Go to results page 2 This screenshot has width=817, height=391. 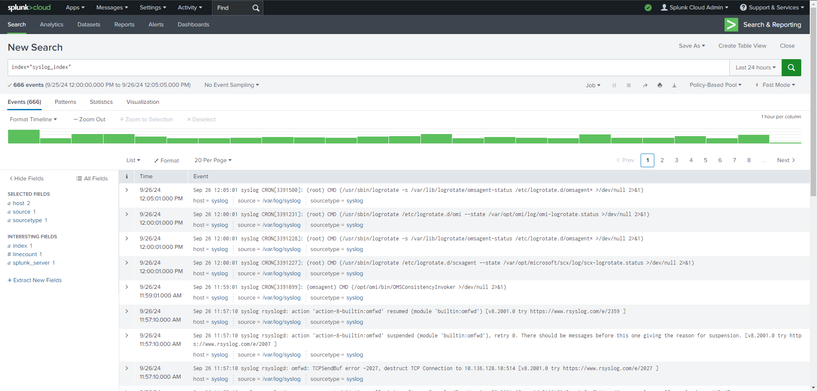(662, 160)
